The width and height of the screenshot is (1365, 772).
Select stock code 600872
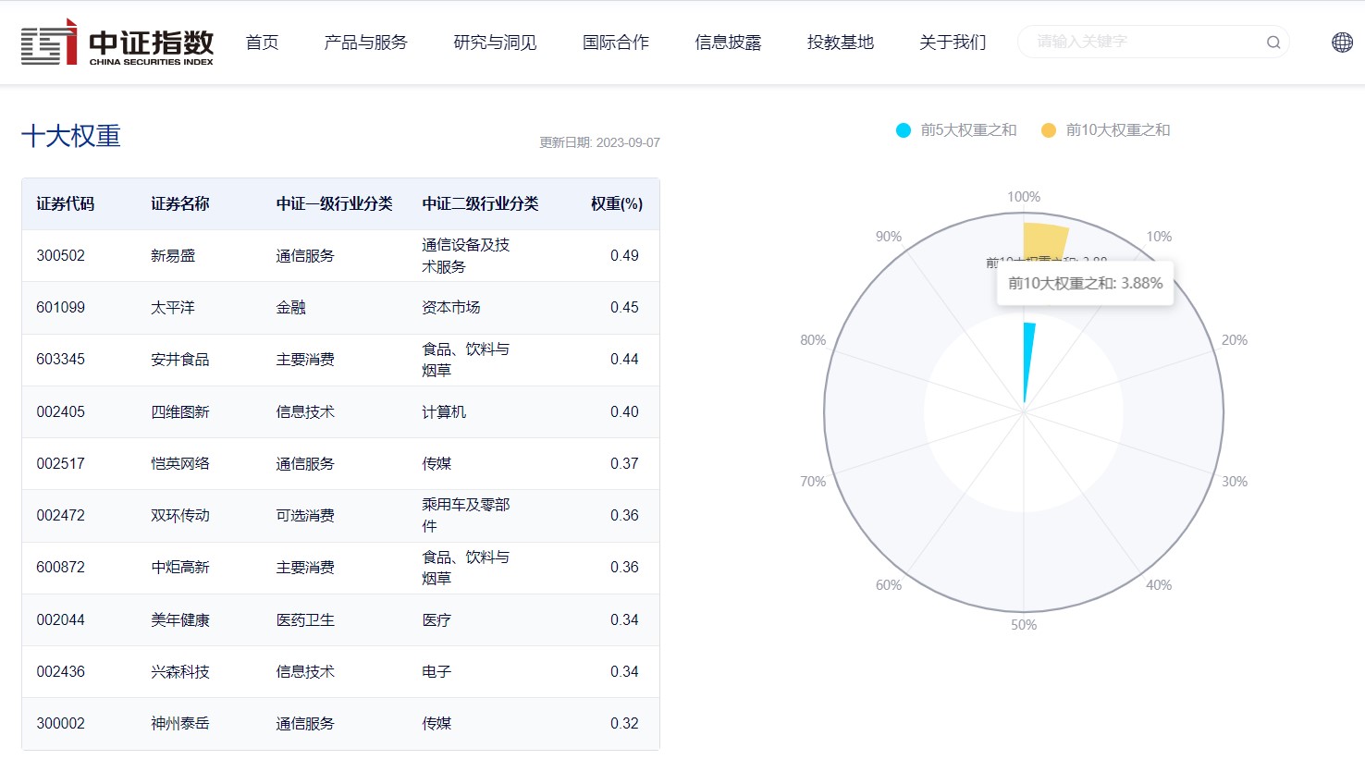[x=60, y=567]
